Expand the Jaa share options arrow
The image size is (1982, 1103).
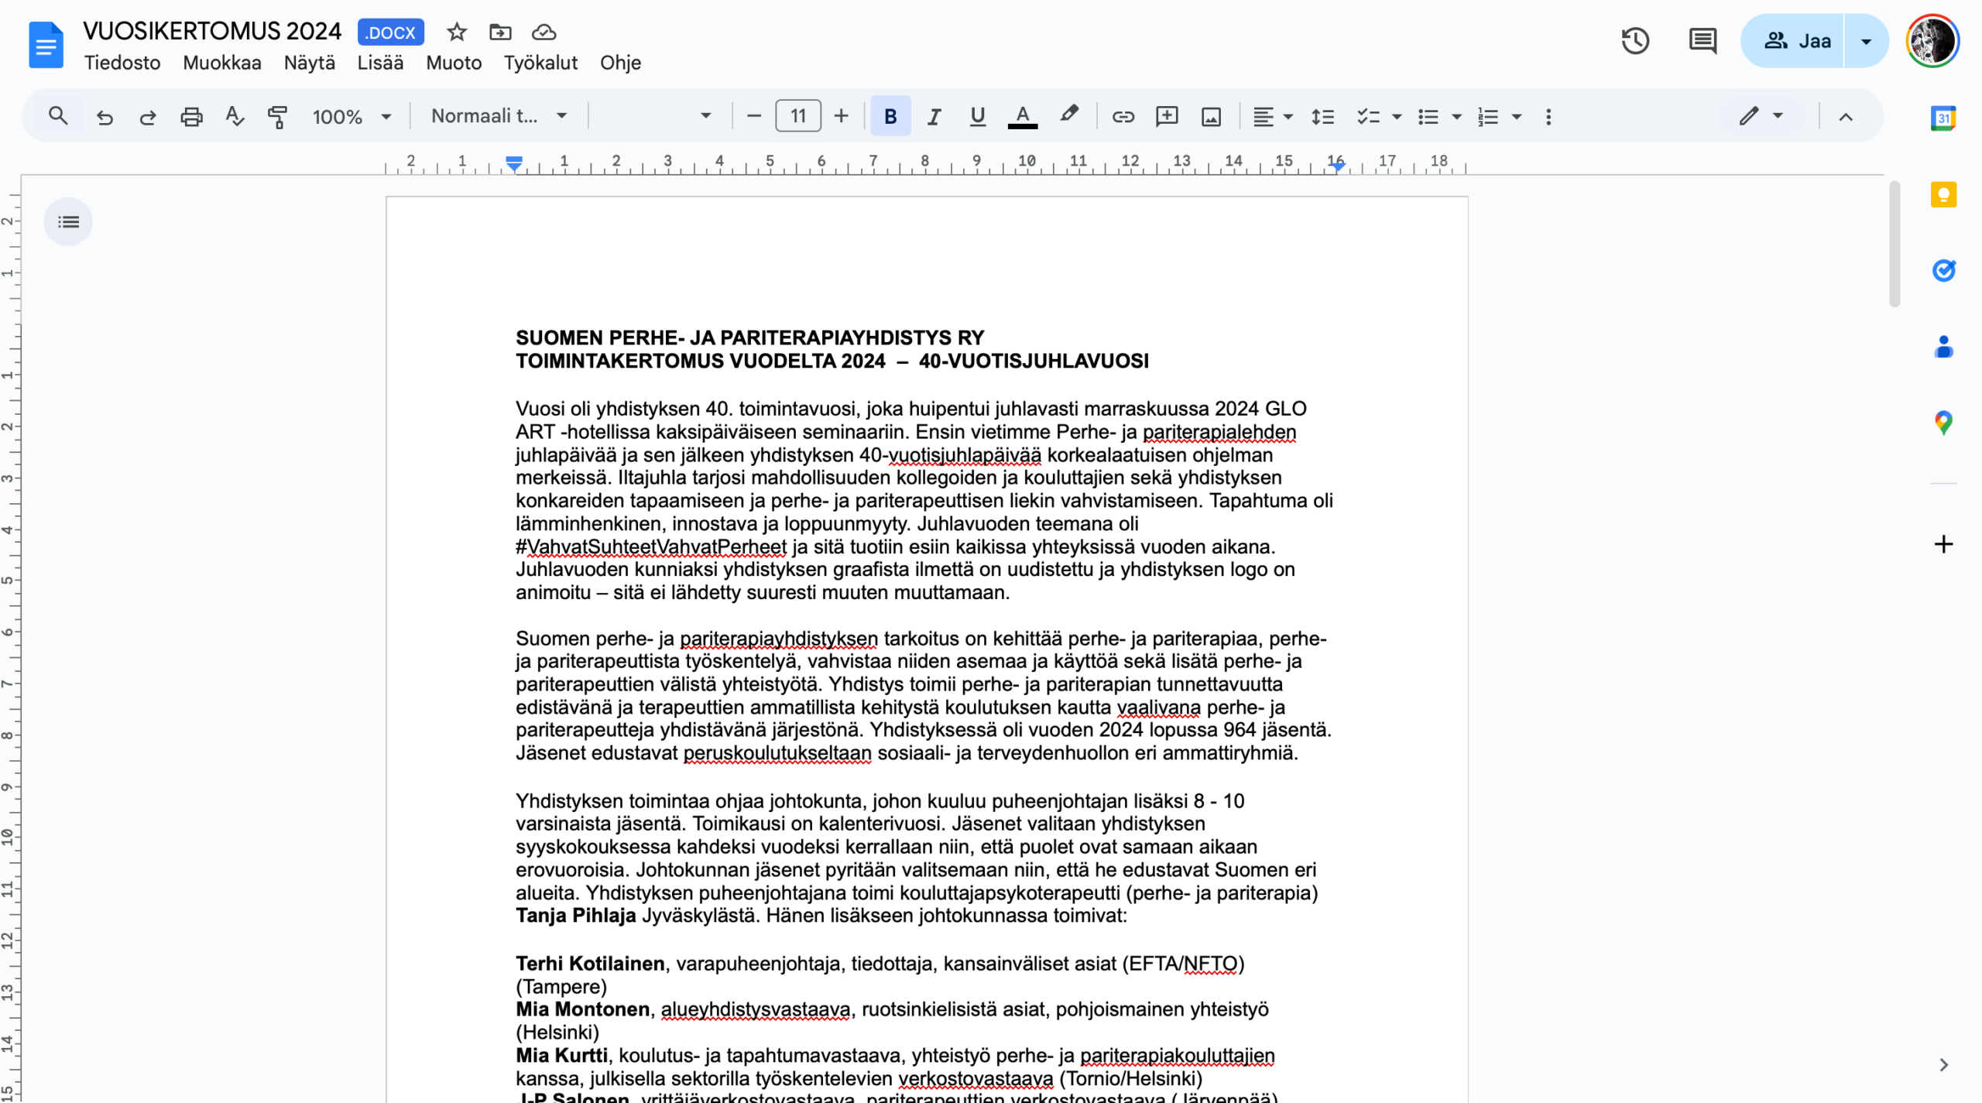(1866, 41)
